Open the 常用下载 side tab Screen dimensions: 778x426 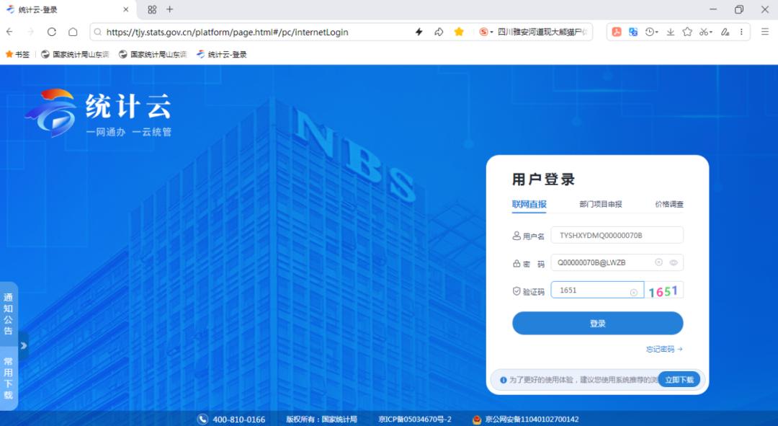pos(9,377)
